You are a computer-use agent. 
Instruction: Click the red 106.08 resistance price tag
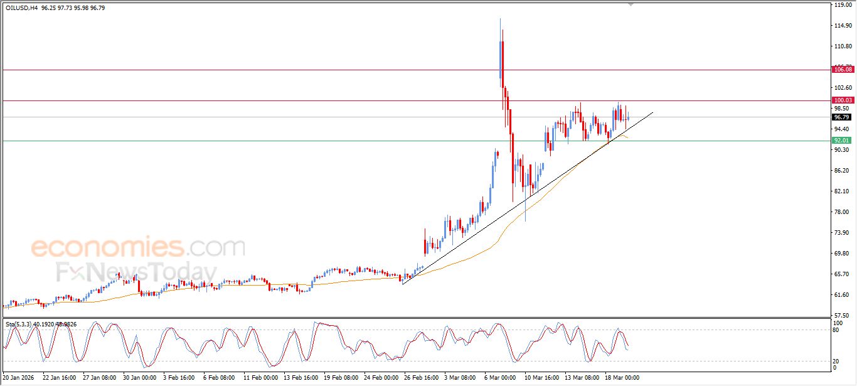click(x=844, y=69)
